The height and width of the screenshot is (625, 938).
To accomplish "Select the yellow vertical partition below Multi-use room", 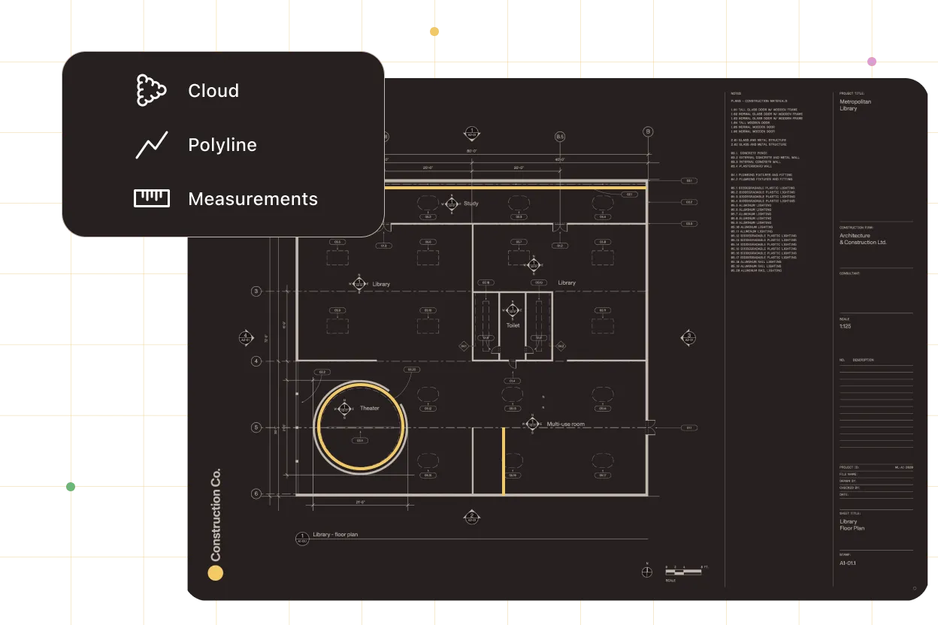I will [503, 460].
